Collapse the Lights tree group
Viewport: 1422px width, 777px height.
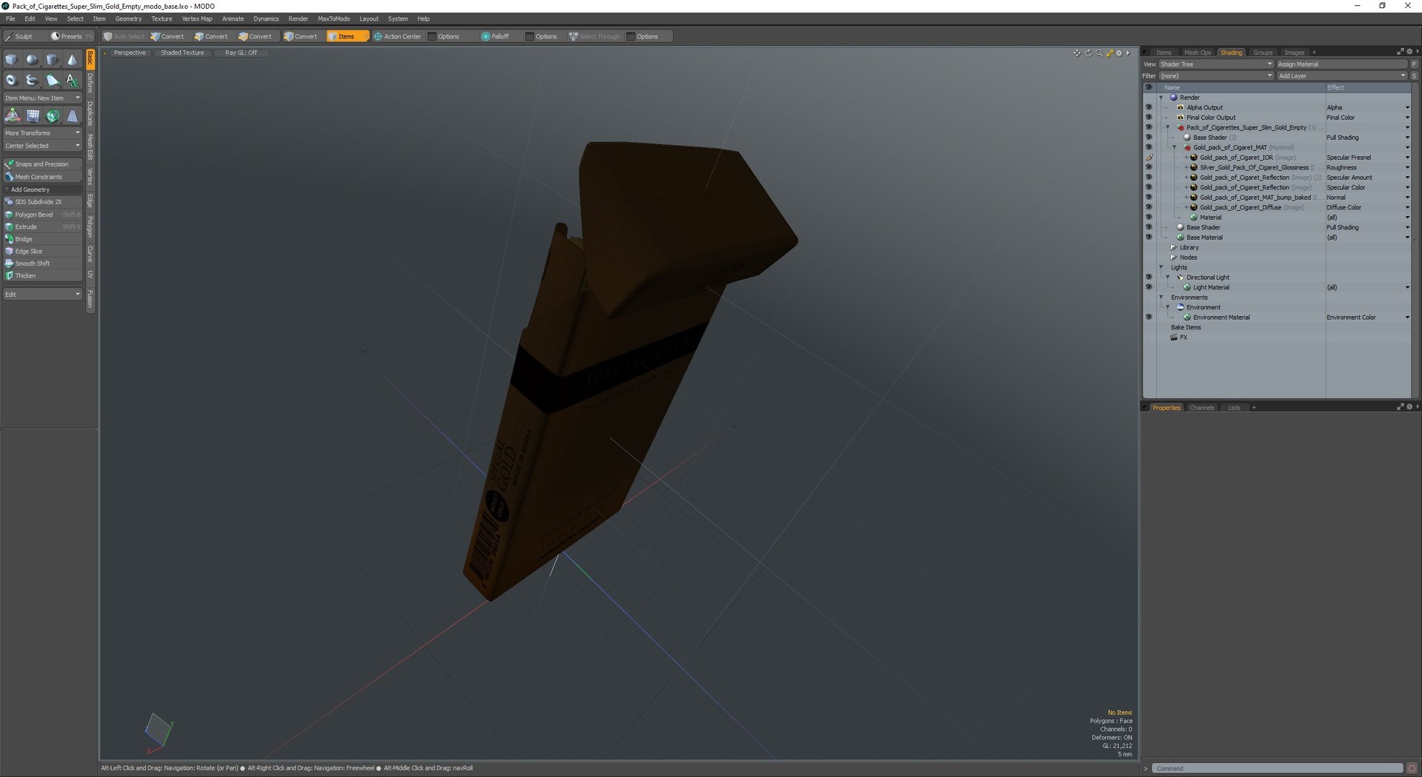[1161, 268]
